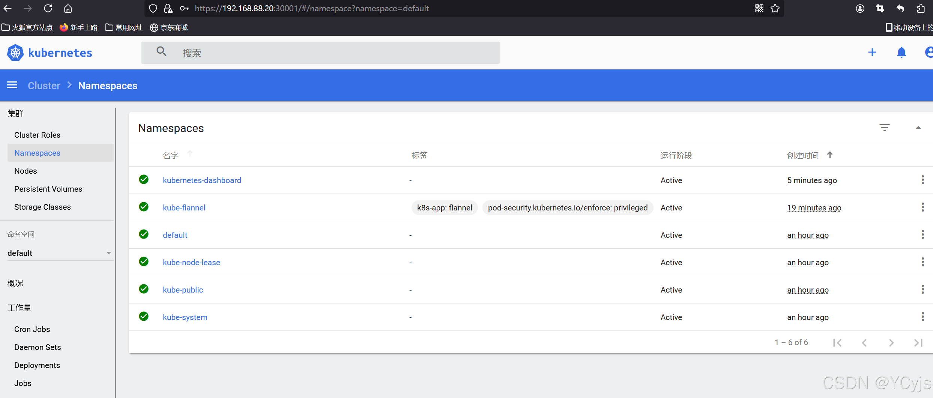Click the search magnifier icon
The width and height of the screenshot is (933, 398).
pos(161,51)
